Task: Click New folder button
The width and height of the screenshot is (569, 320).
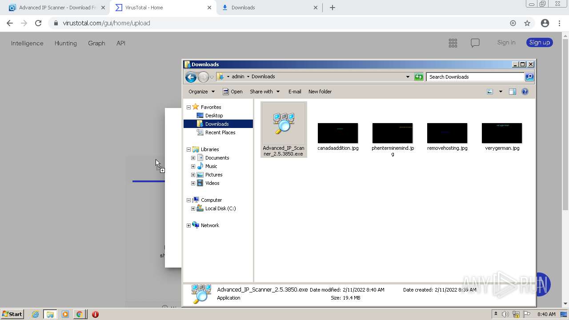Action: pos(320,92)
